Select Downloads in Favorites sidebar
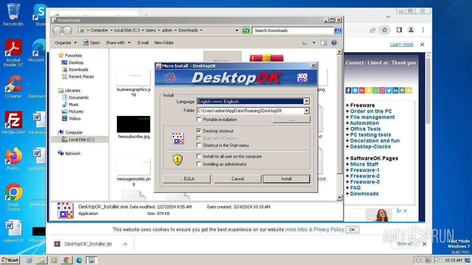The height and width of the screenshot is (265, 472). (x=79, y=70)
